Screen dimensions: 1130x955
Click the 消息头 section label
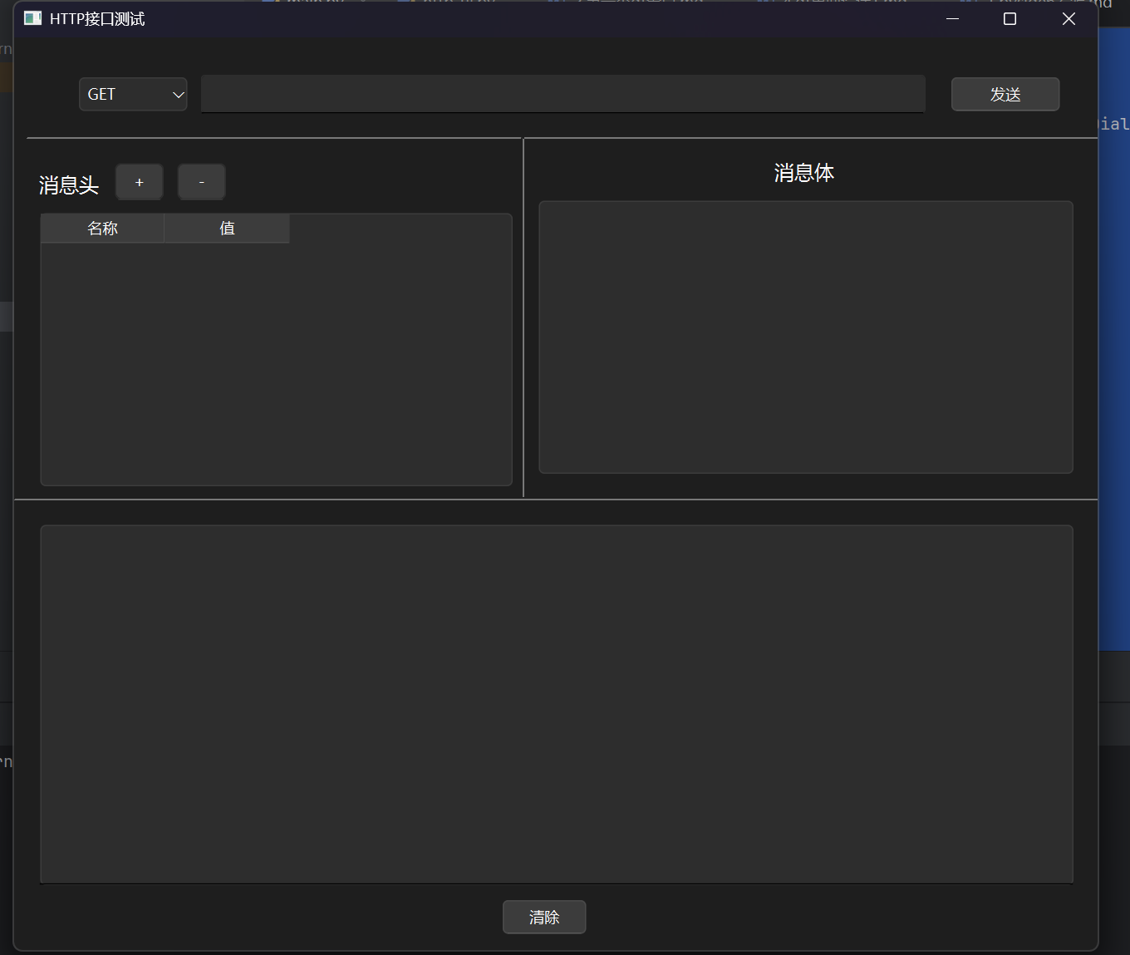coord(69,185)
